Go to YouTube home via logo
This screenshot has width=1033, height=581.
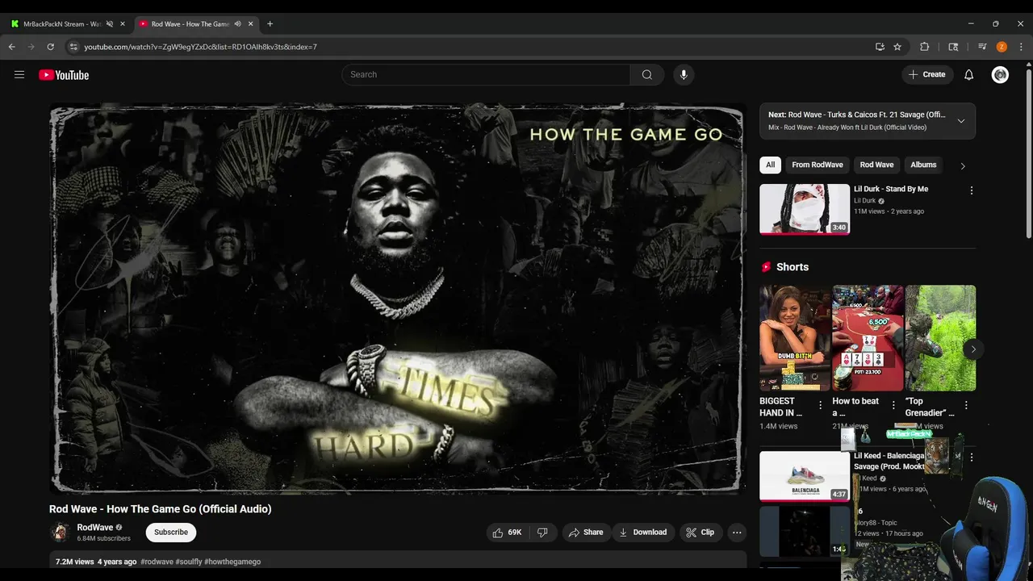click(64, 75)
